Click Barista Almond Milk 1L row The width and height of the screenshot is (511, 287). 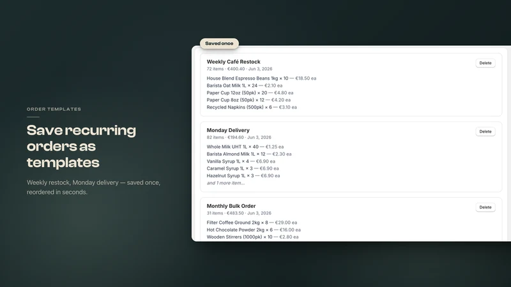pos(249,154)
